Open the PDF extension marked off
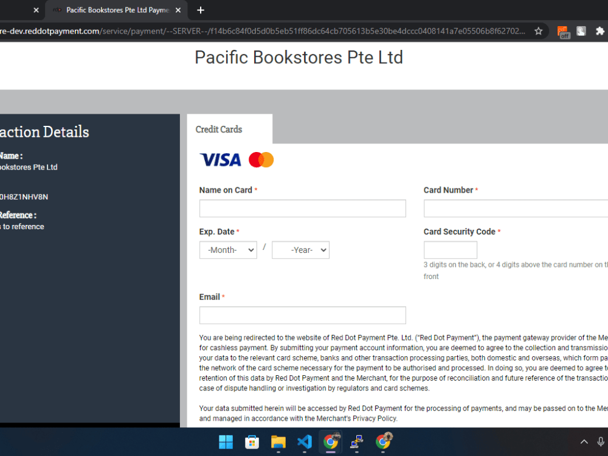Image resolution: width=608 pixels, height=456 pixels. pyautogui.click(x=564, y=32)
